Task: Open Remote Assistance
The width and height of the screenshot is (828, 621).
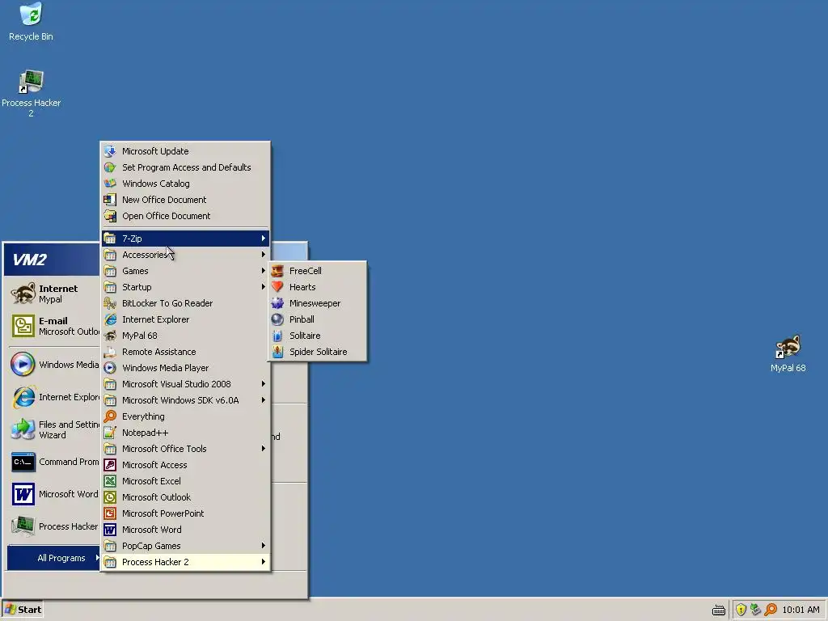Action: coord(185,352)
